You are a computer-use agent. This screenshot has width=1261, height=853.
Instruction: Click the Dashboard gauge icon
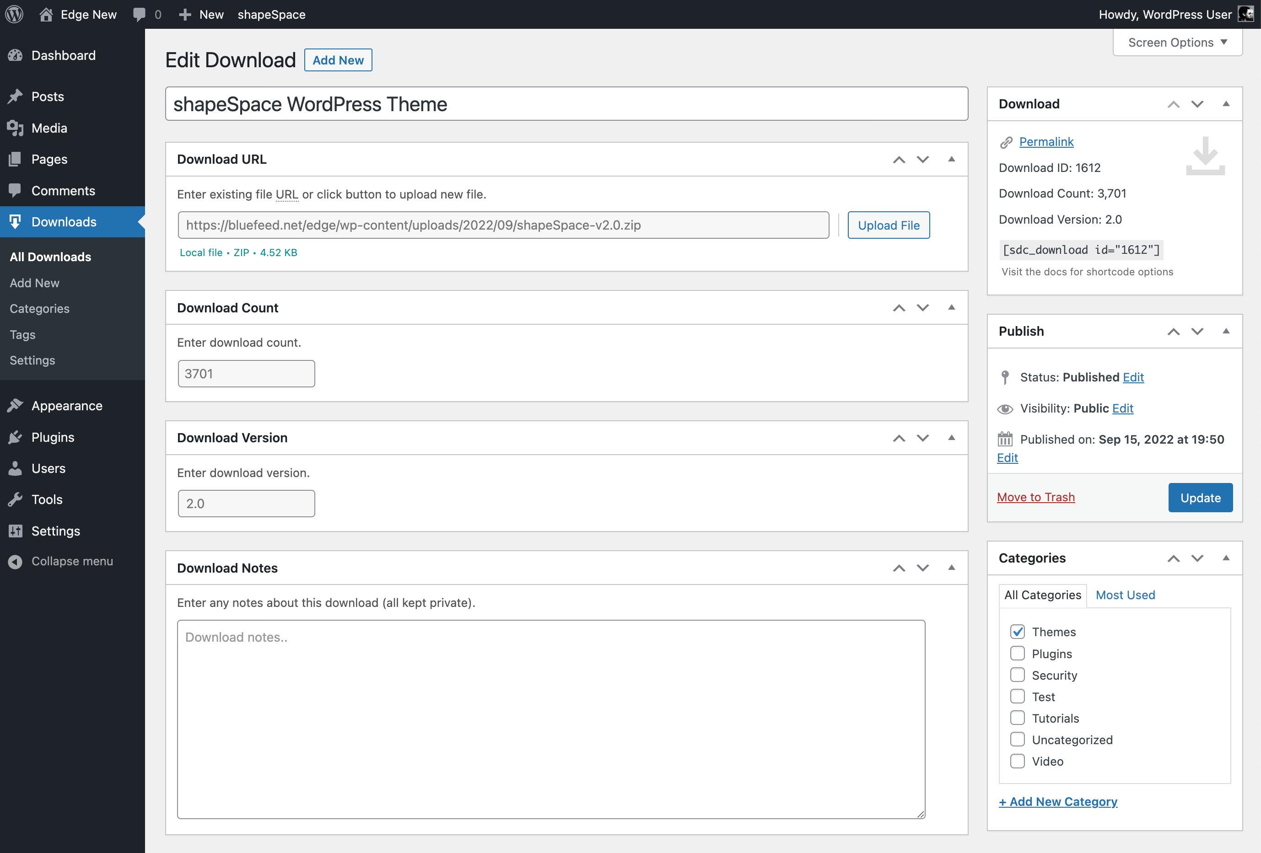tap(15, 55)
